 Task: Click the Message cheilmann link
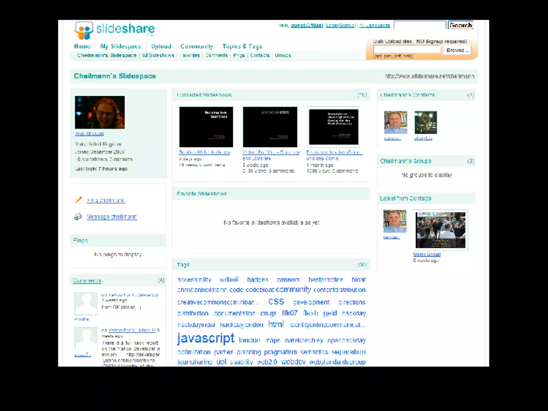[112, 217]
